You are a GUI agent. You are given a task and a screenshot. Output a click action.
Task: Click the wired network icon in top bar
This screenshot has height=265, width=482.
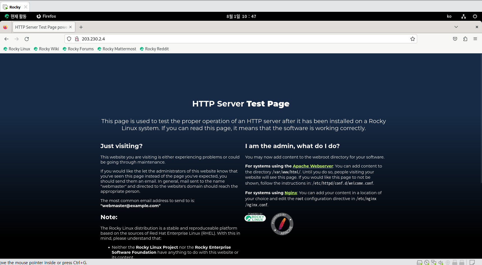click(463, 16)
